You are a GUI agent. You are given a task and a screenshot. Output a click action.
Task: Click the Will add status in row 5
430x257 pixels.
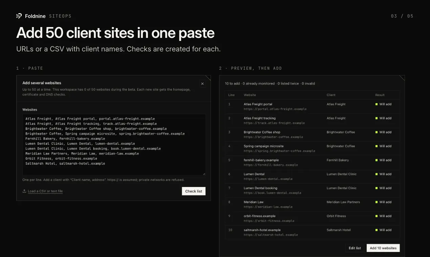click(x=383, y=160)
